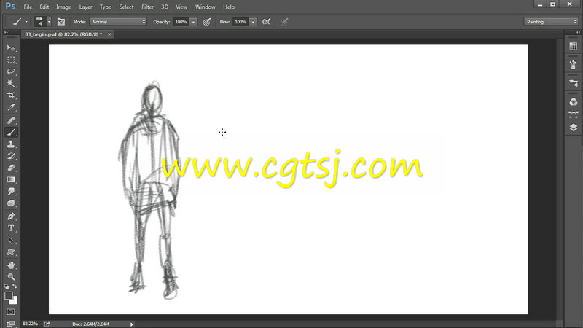Open the Brush Presets panel icon
Viewport: 583px width, 328px height.
(574, 64)
